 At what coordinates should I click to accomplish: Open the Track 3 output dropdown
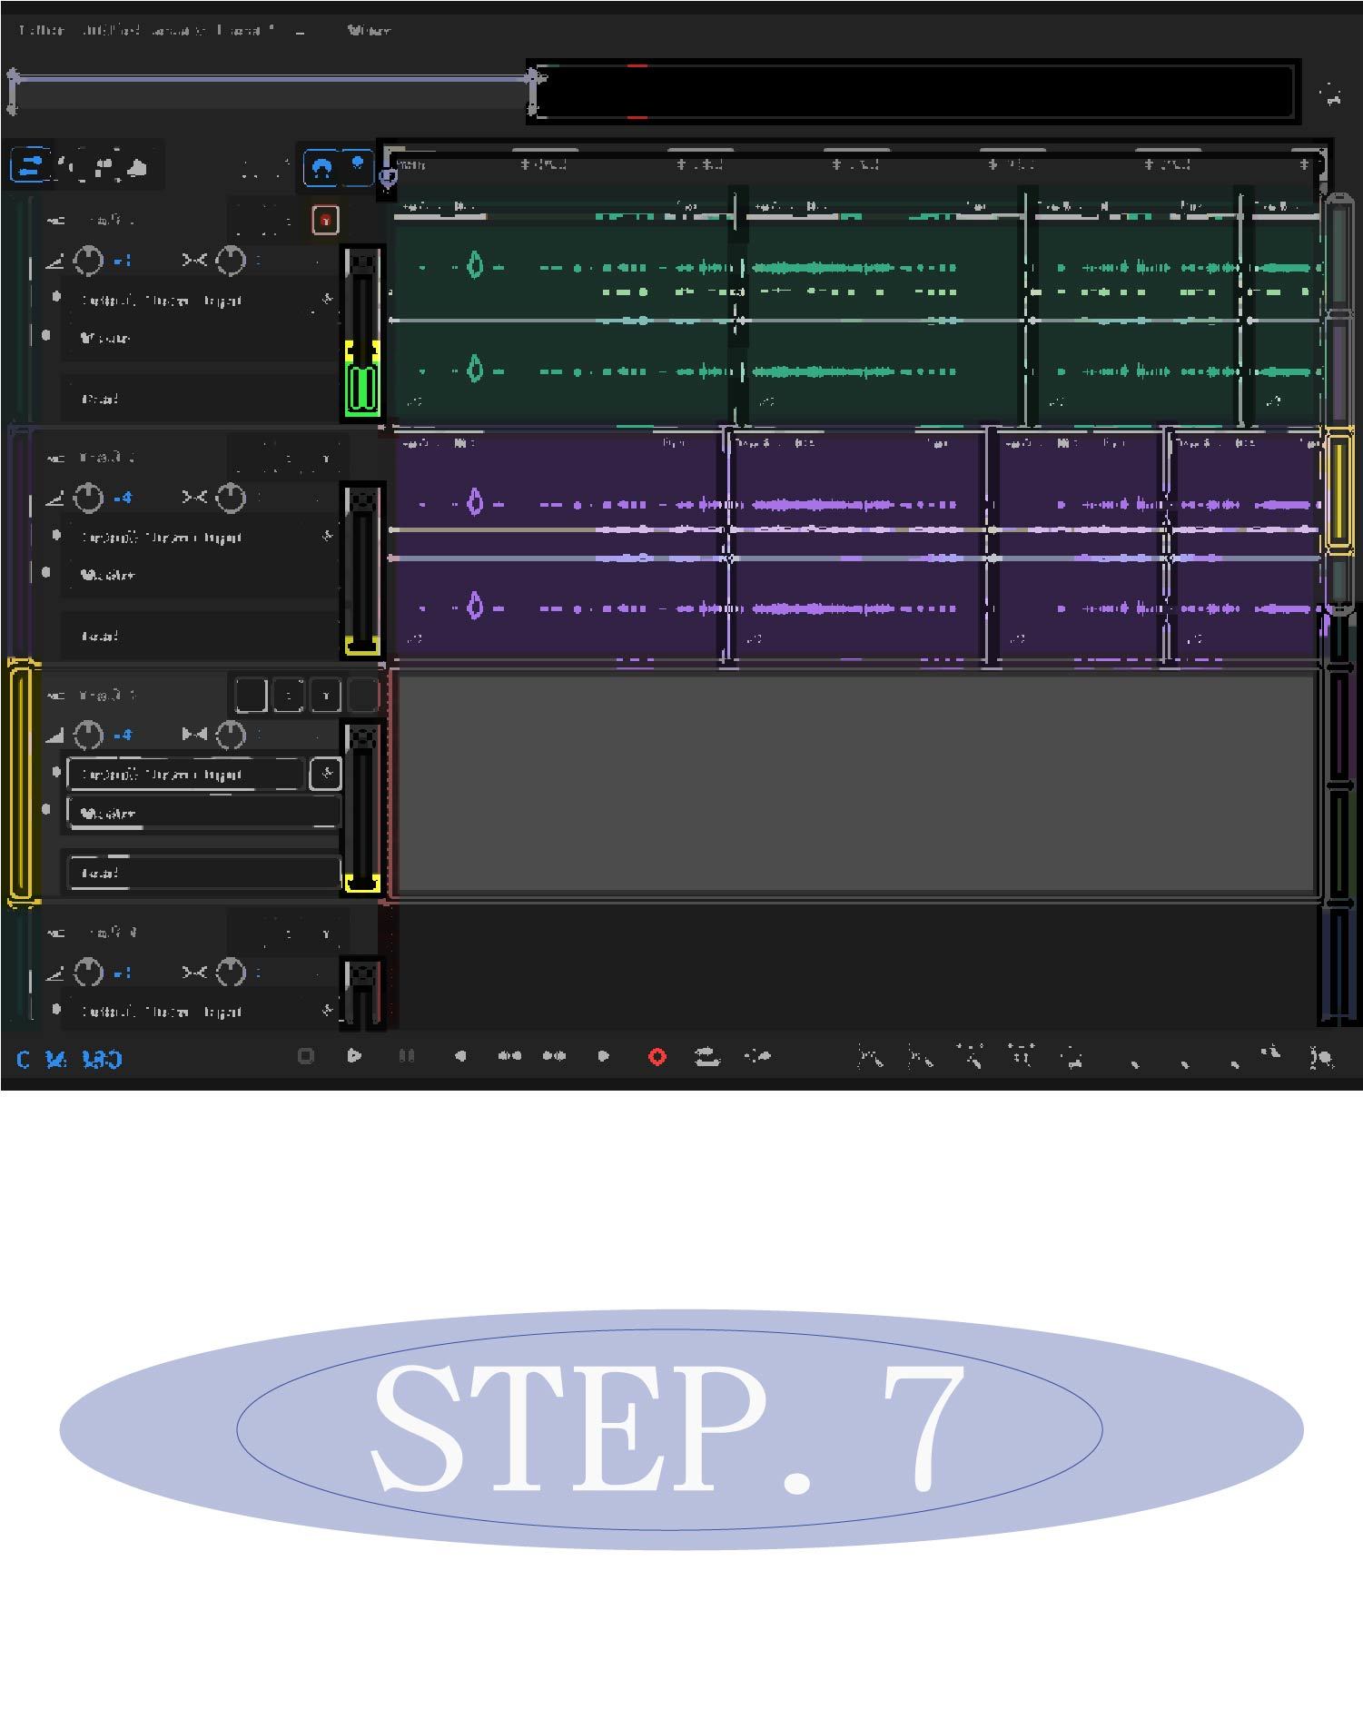coord(203,814)
